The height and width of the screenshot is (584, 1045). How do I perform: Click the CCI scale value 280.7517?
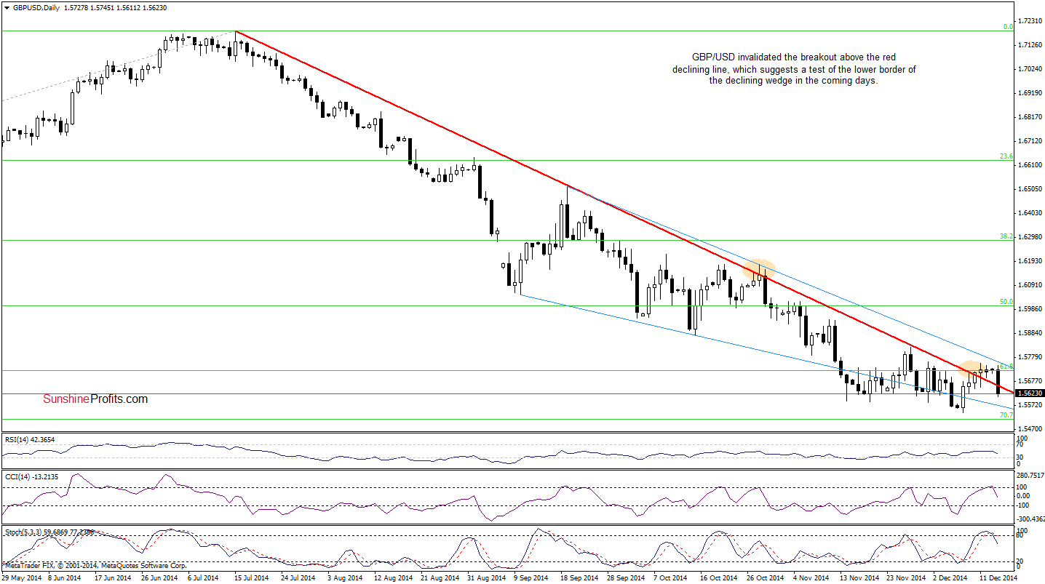point(1031,476)
